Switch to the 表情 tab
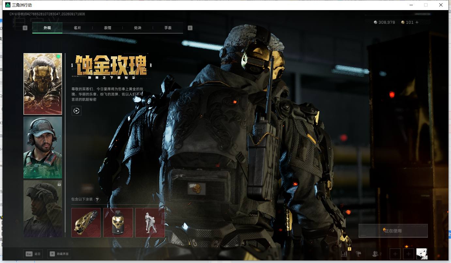451x263 pixels. pos(107,28)
